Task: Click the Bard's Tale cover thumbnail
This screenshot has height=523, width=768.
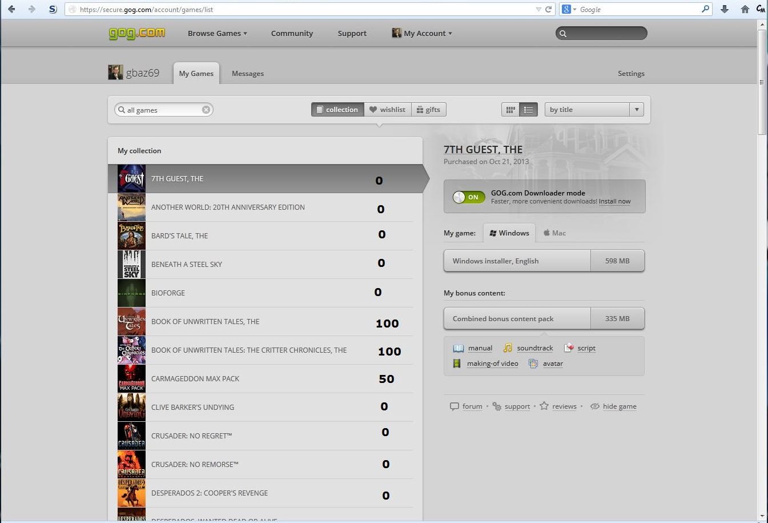Action: (131, 236)
